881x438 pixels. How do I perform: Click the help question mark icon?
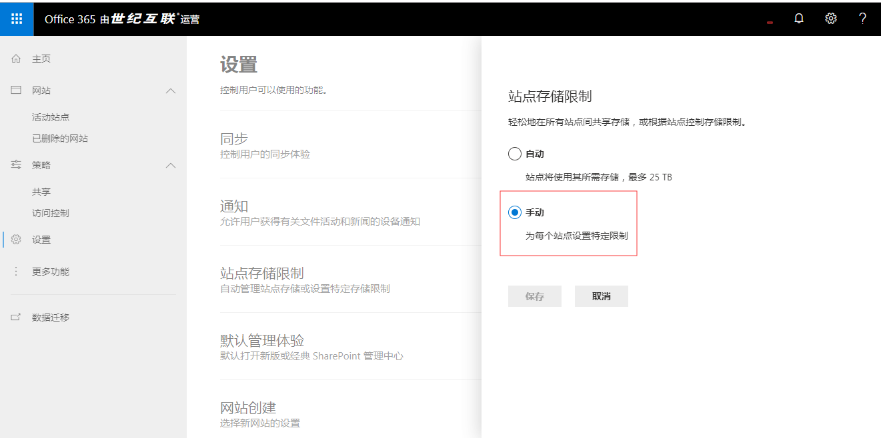(x=862, y=19)
